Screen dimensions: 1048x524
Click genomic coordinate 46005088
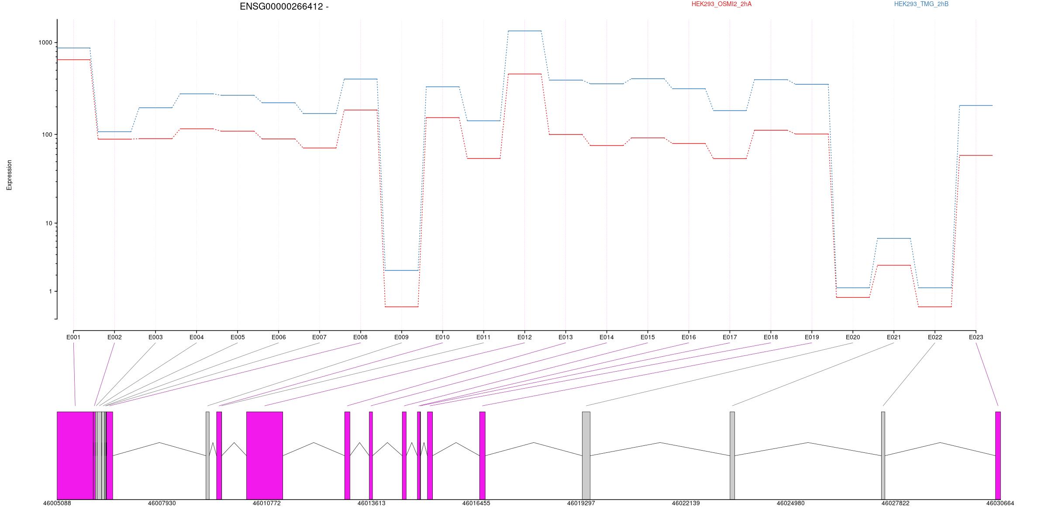point(57,503)
